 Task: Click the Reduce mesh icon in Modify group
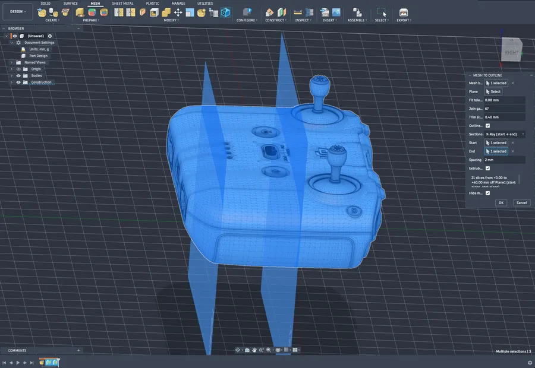[x=131, y=12]
